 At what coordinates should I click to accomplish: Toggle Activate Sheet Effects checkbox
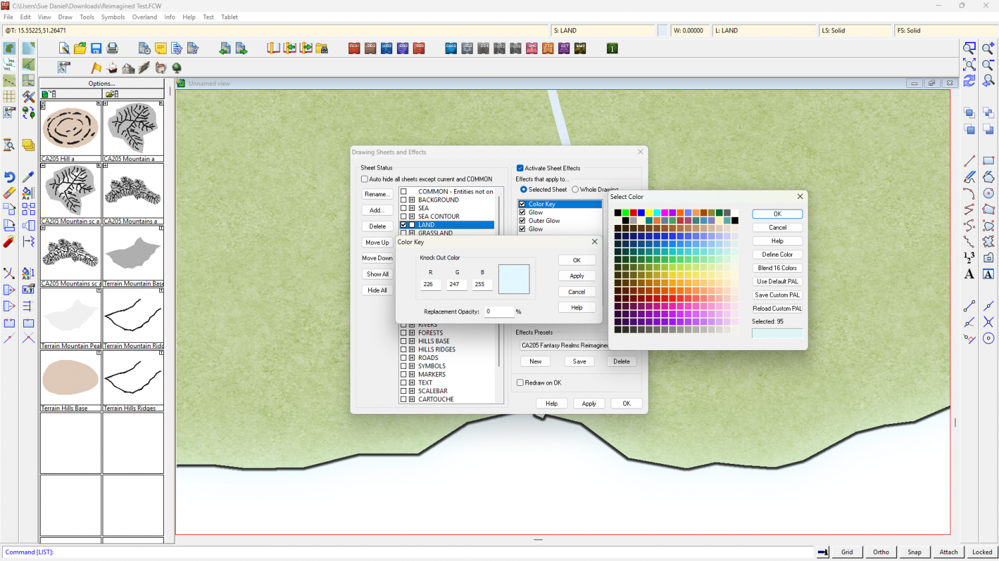(x=520, y=168)
